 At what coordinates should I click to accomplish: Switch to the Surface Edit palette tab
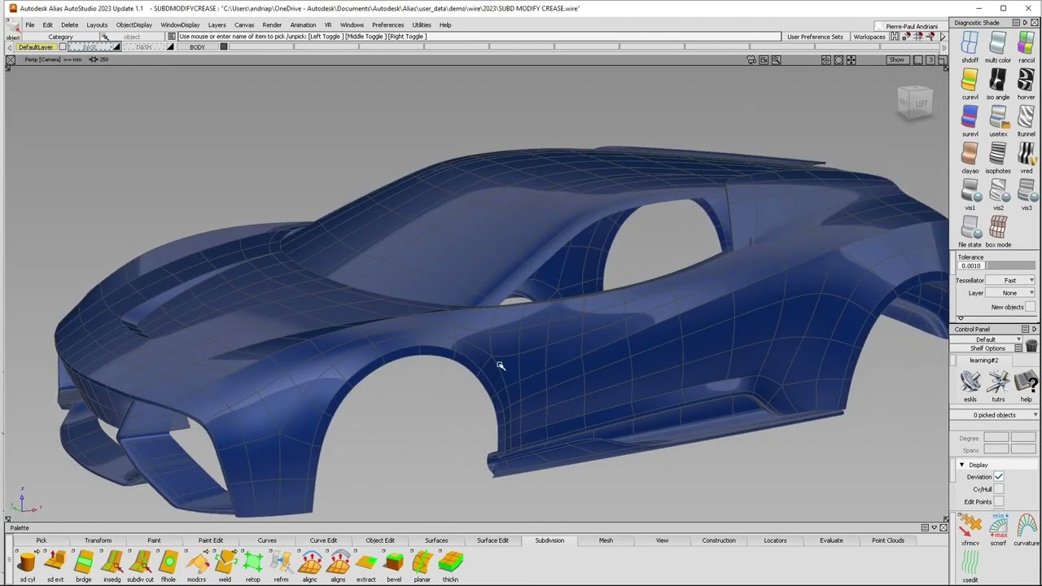(493, 540)
